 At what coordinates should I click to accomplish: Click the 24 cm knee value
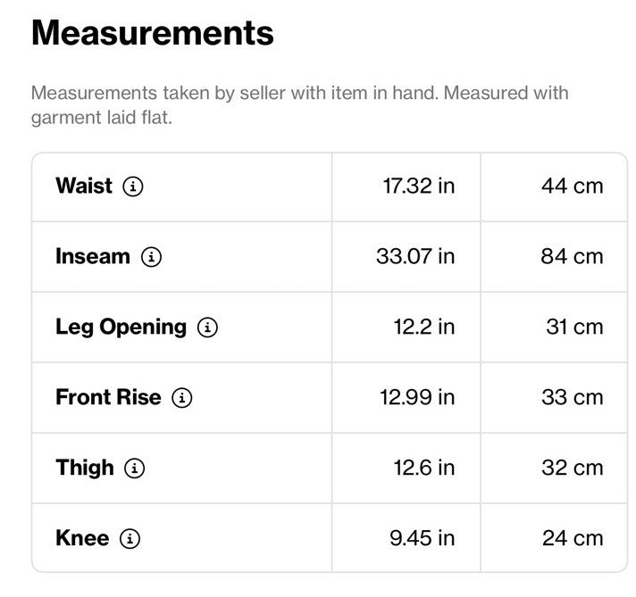tap(573, 539)
